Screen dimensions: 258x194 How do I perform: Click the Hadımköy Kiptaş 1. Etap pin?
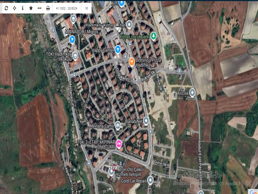[129, 24]
